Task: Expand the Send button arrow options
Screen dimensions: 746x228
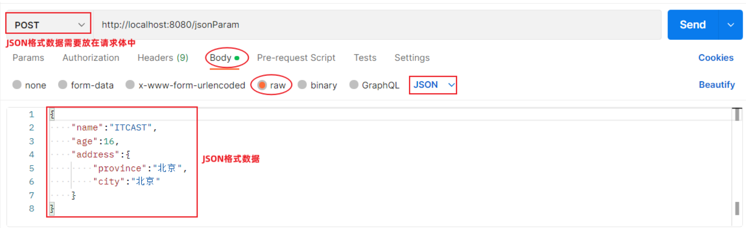Action: [731, 25]
